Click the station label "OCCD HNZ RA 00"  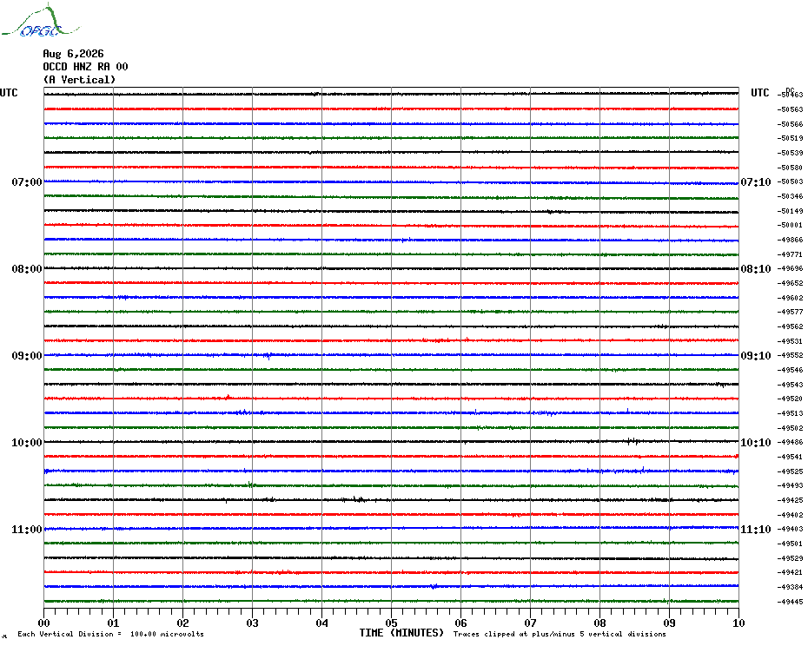coord(85,67)
